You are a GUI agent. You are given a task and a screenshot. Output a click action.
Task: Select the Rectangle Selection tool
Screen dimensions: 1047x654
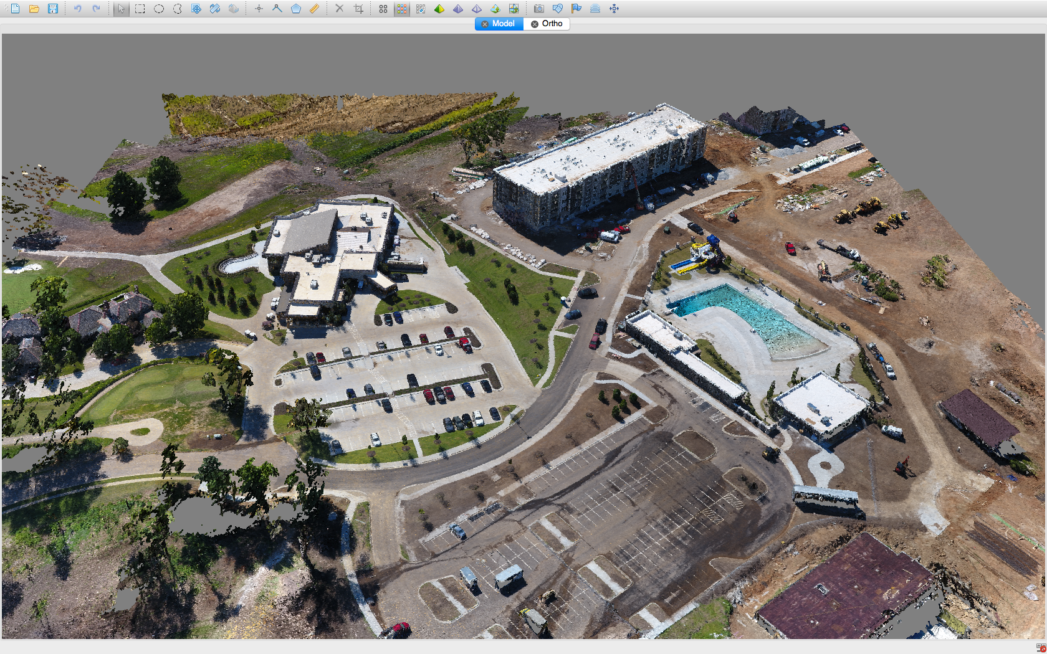140,9
